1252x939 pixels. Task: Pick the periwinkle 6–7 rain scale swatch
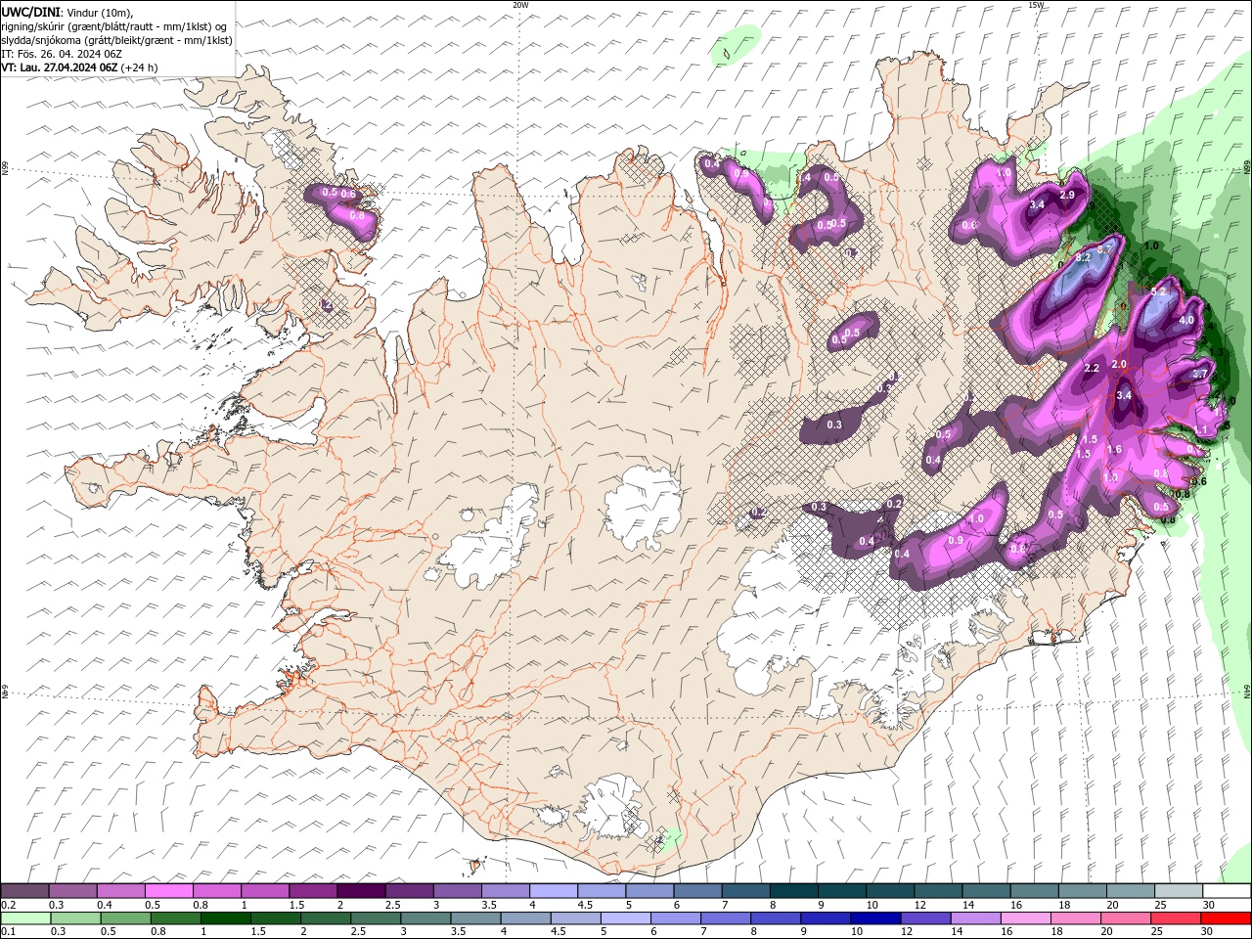click(x=676, y=918)
